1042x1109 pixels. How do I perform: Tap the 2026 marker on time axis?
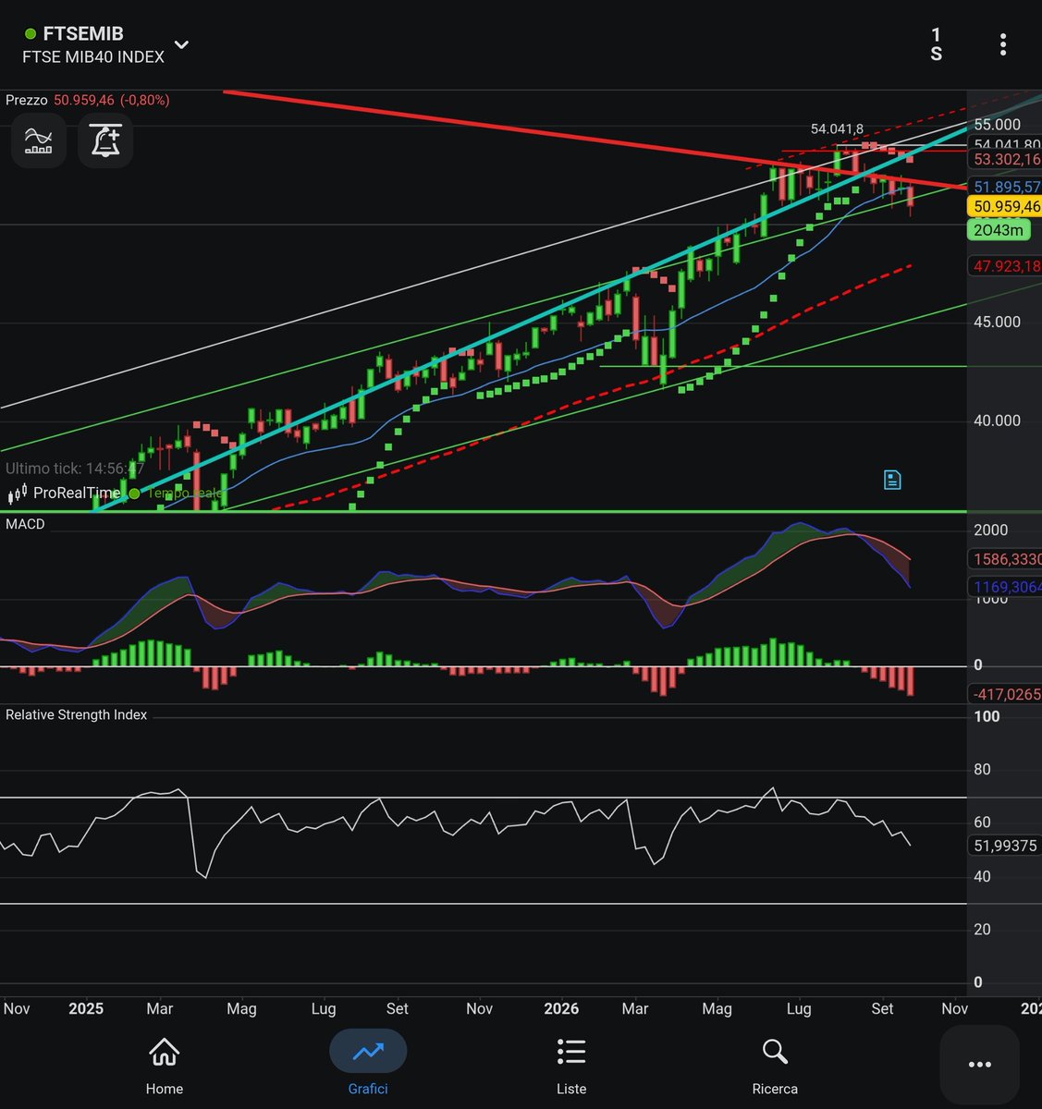tap(561, 1008)
